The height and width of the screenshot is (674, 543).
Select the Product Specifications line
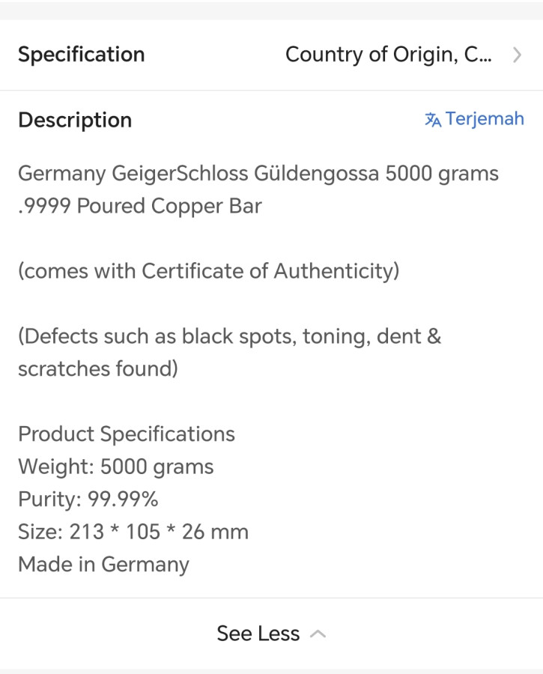coord(127,434)
